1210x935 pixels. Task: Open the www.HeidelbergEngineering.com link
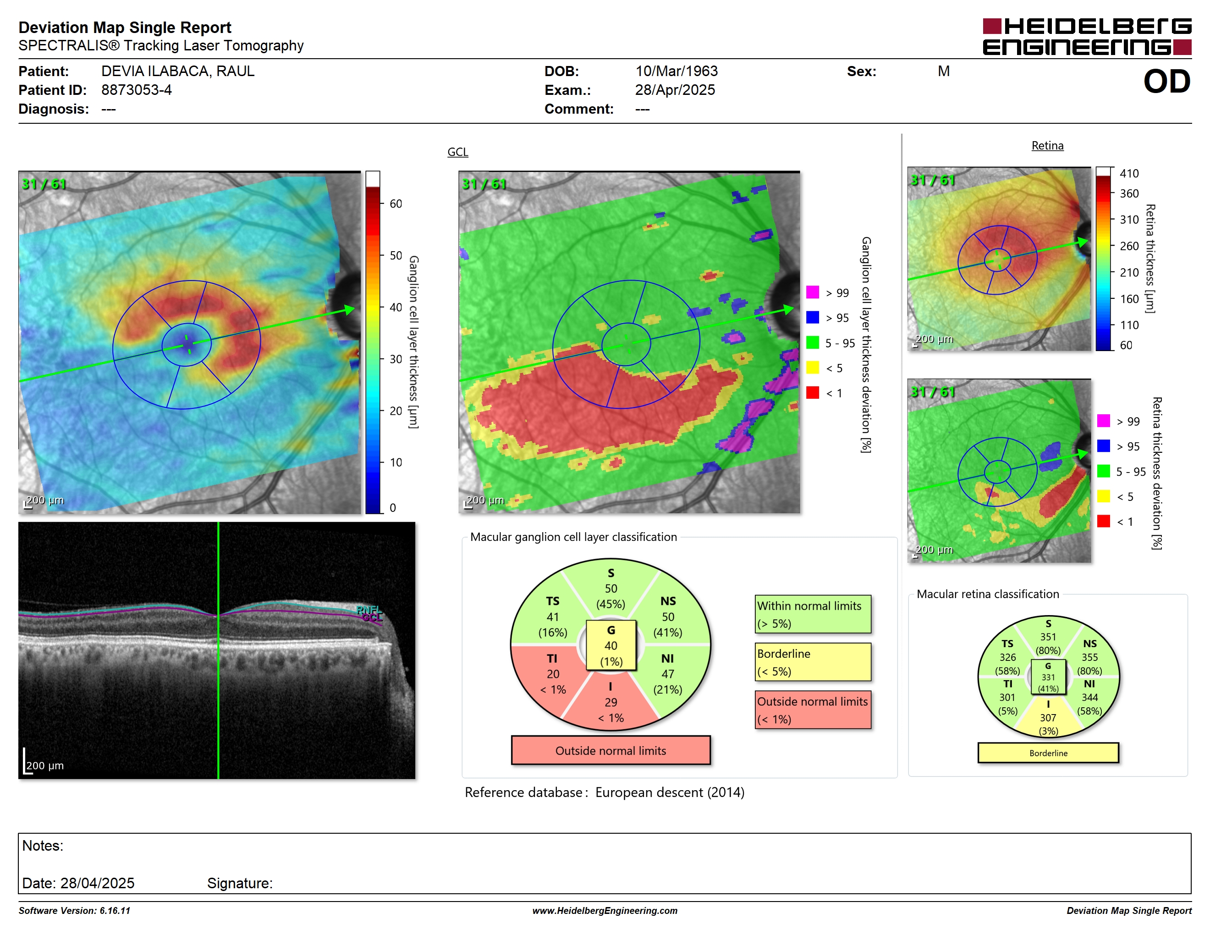pyautogui.click(x=605, y=911)
